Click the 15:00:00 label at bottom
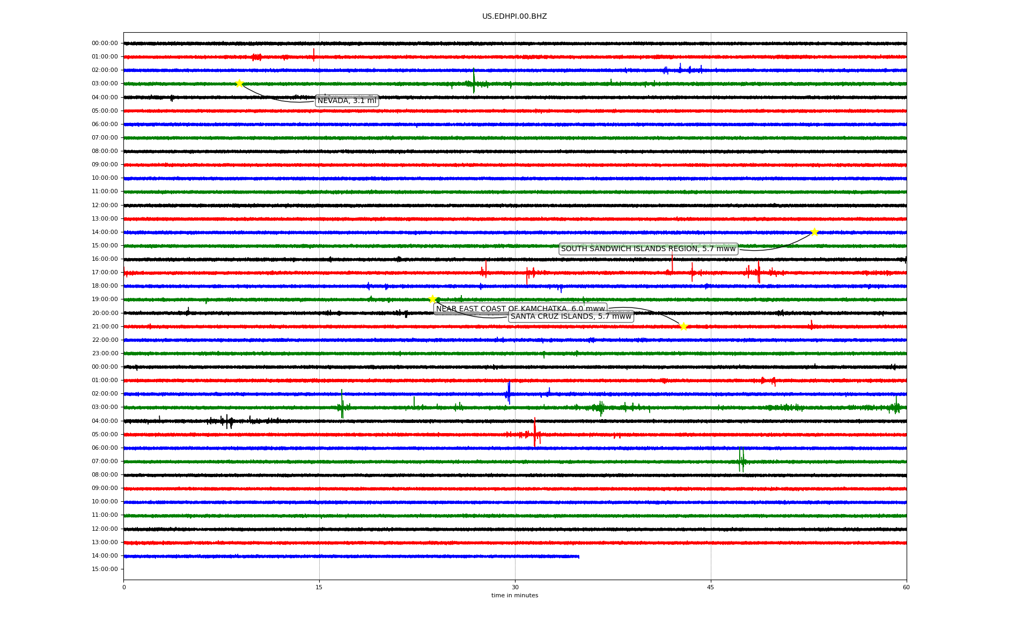Viewport: 1030px width, 644px height. click(105, 569)
